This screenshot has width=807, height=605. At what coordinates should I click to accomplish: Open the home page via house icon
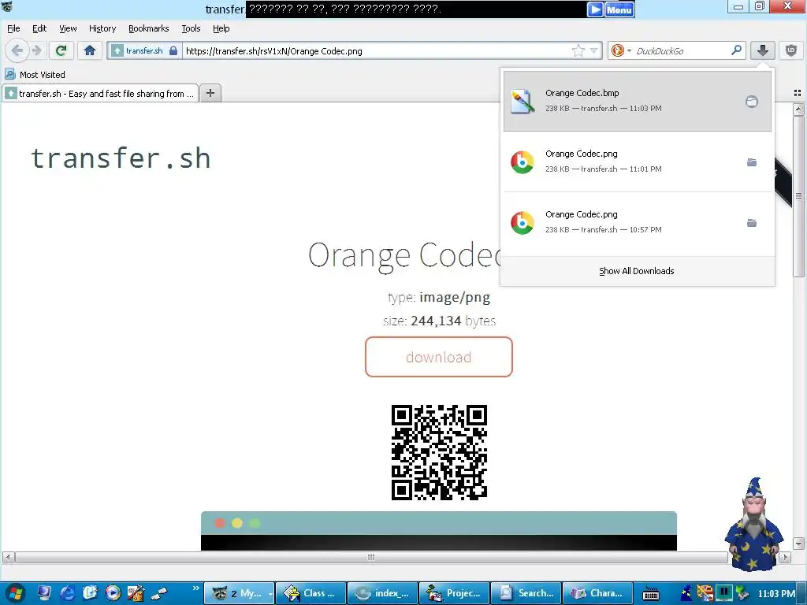[90, 50]
